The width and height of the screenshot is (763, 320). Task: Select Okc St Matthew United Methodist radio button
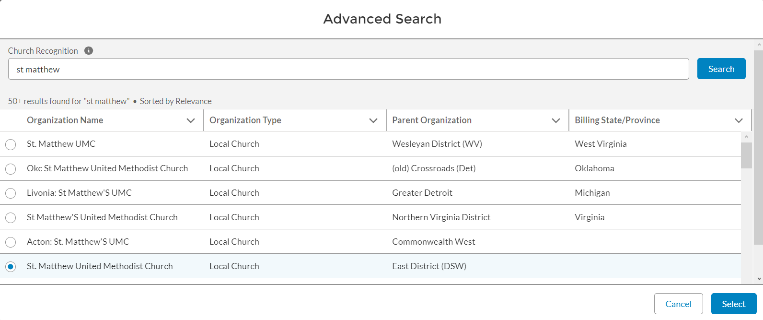[x=11, y=169]
